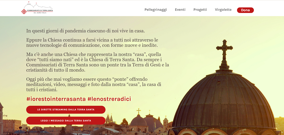Image resolution: width=284 pixels, height=135 pixels.
Task: Open the Virgolette section
Action: 223,10
